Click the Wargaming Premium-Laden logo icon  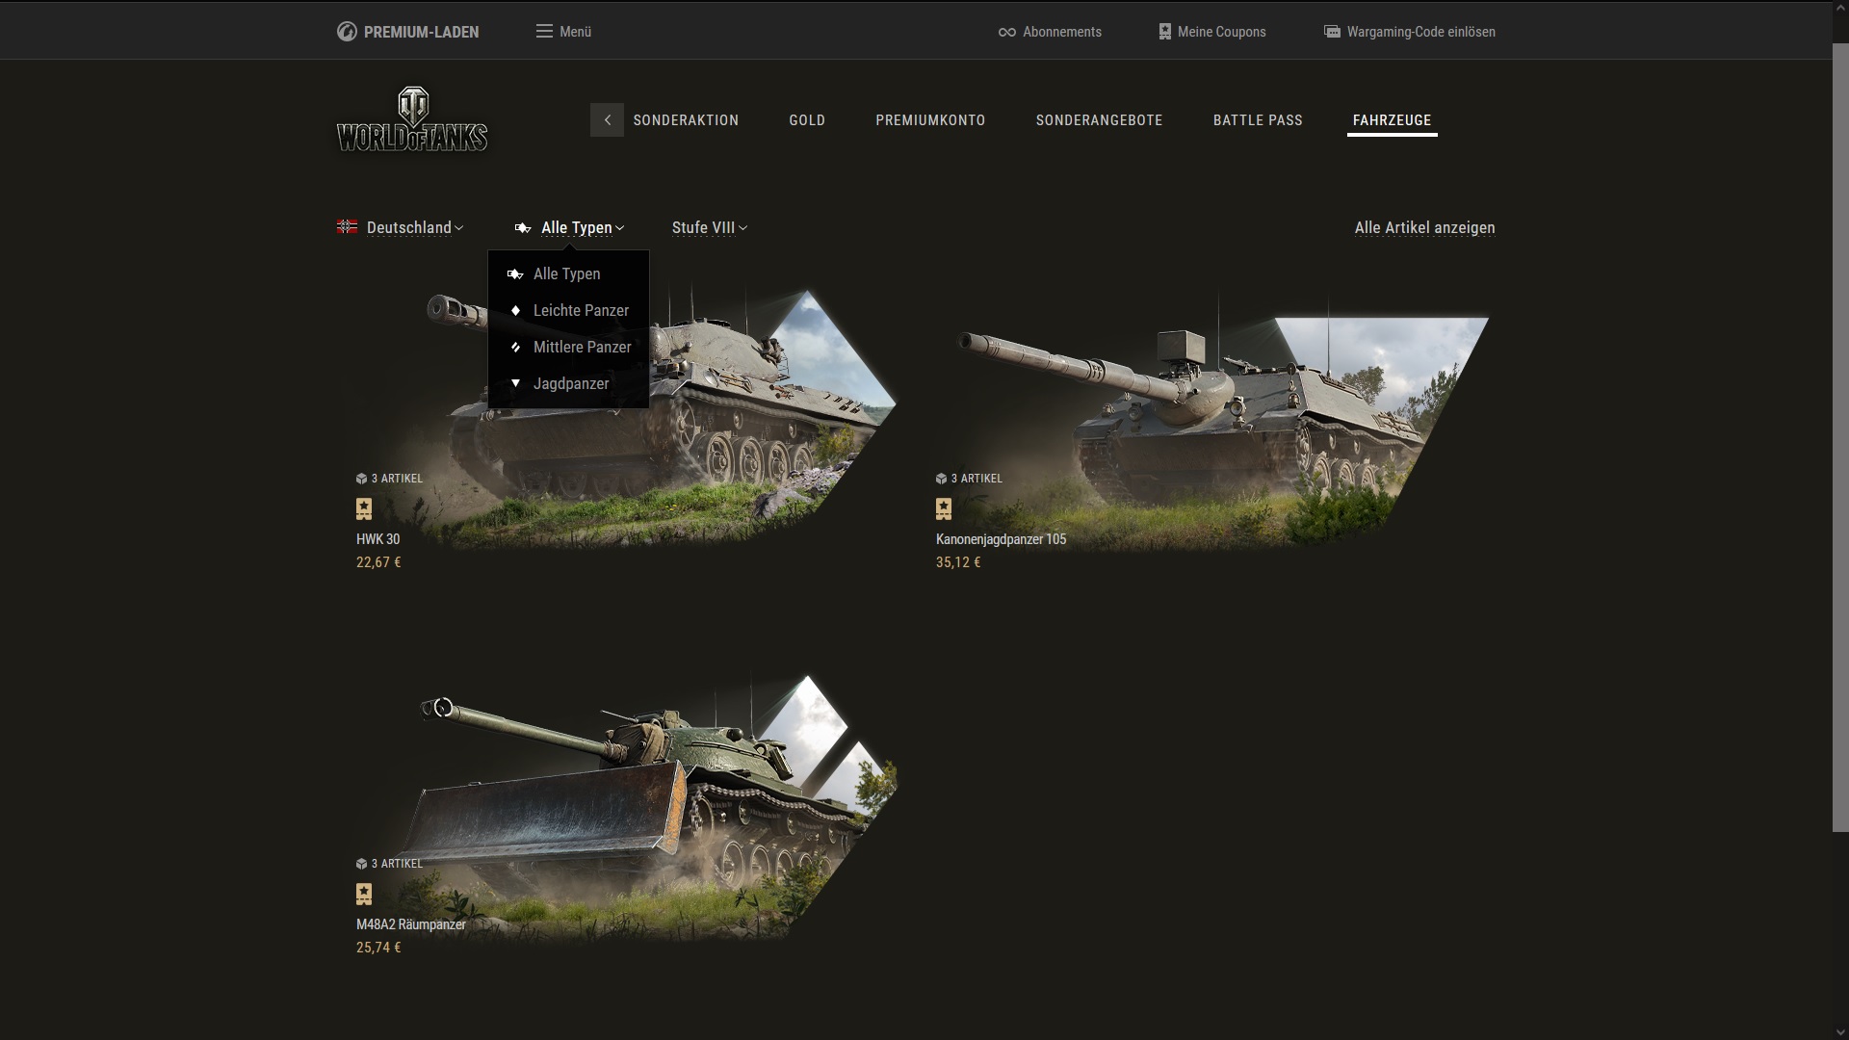pyautogui.click(x=347, y=32)
